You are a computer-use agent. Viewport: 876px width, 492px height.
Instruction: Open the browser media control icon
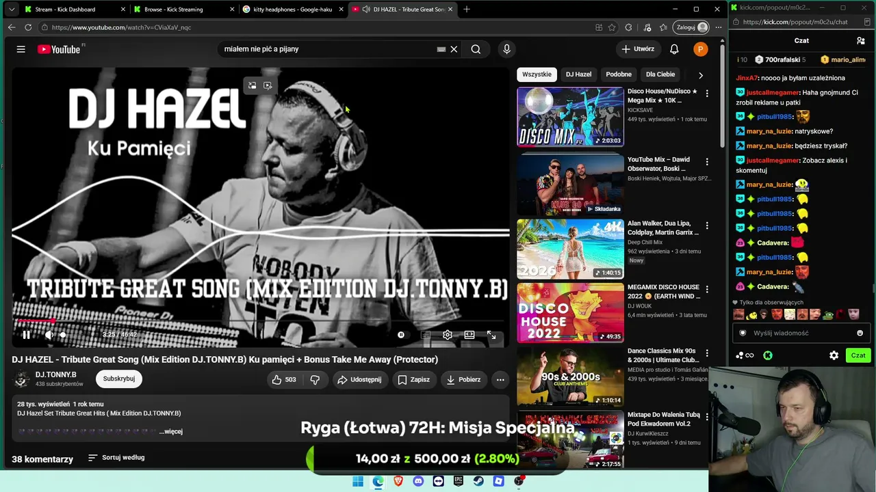pyautogui.click(x=647, y=27)
